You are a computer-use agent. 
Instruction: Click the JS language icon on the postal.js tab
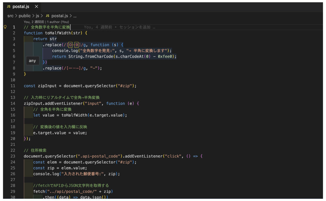(8, 6)
